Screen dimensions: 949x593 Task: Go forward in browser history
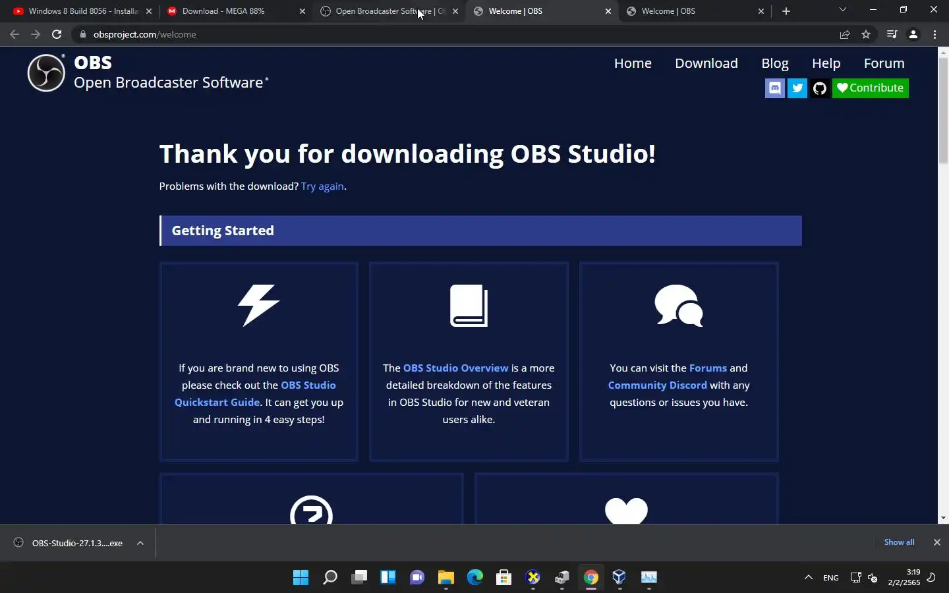36,34
